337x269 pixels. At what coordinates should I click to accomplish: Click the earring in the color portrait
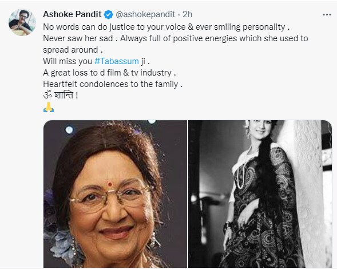154,239
